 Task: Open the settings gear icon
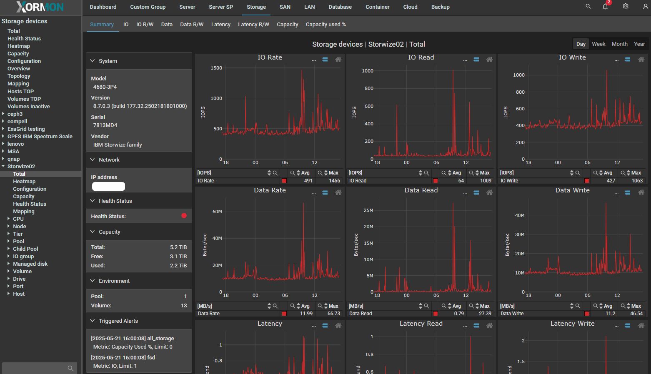pyautogui.click(x=626, y=7)
